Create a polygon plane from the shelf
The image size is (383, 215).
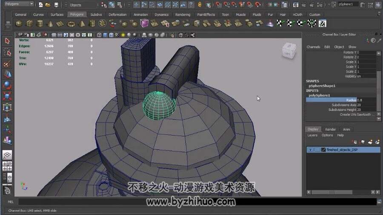pos(60,24)
